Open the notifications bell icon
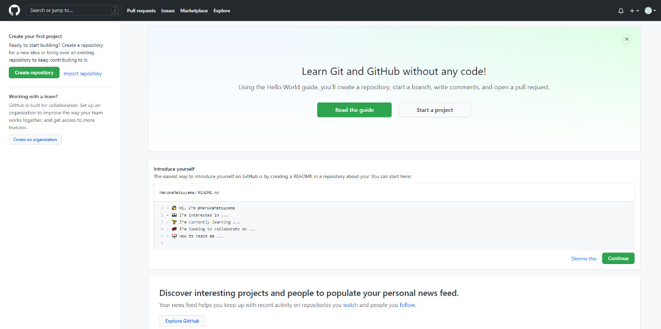661x329 pixels. 621,10
